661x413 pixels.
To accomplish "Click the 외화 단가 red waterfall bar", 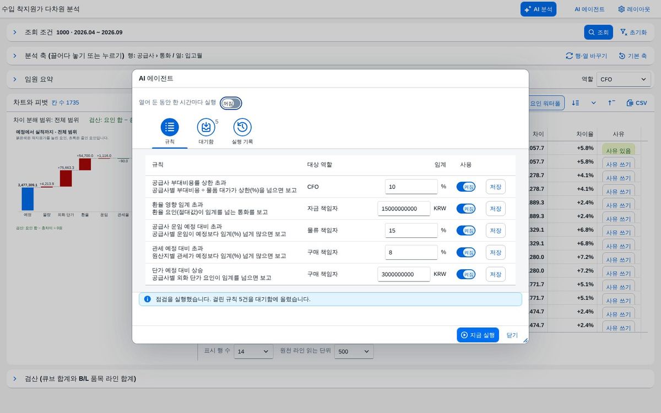I will pos(66,178).
